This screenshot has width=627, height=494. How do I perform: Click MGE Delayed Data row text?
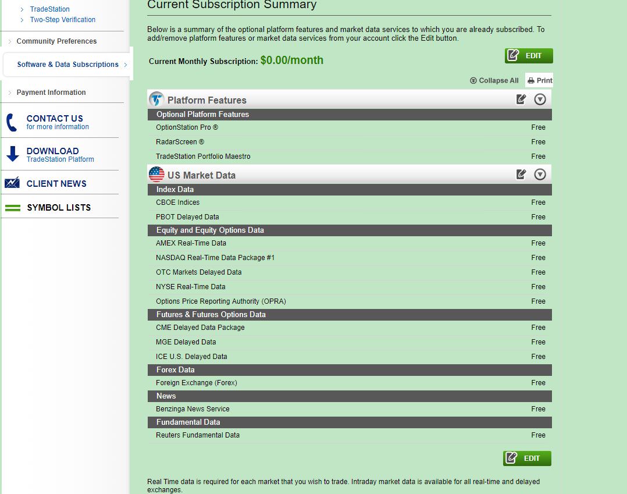(x=186, y=342)
